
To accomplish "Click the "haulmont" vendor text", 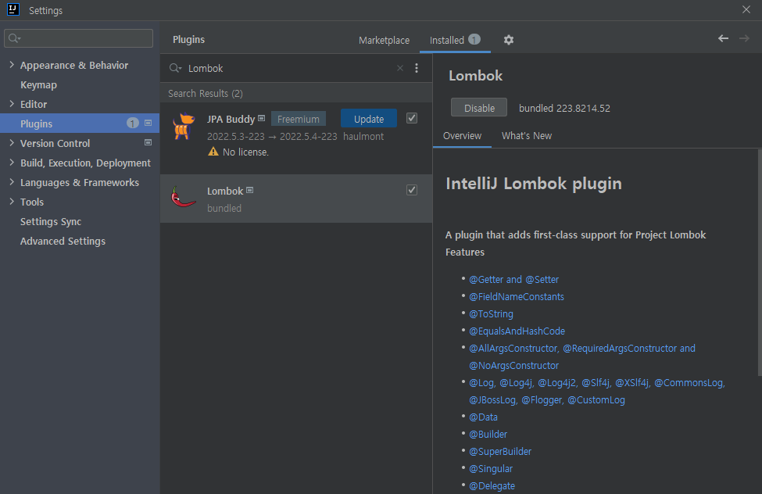I will 363,137.
